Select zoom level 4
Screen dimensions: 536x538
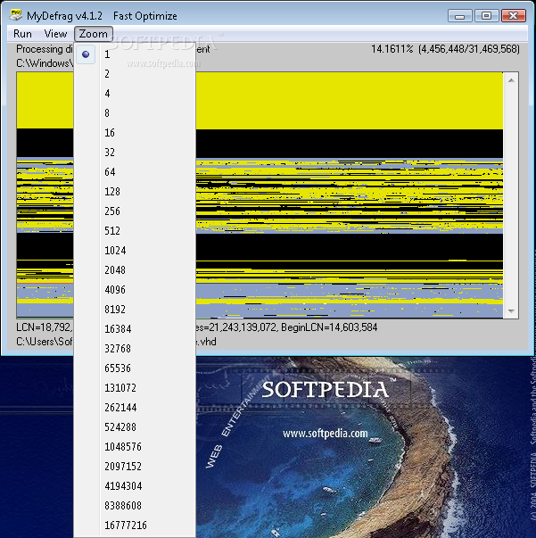point(135,94)
